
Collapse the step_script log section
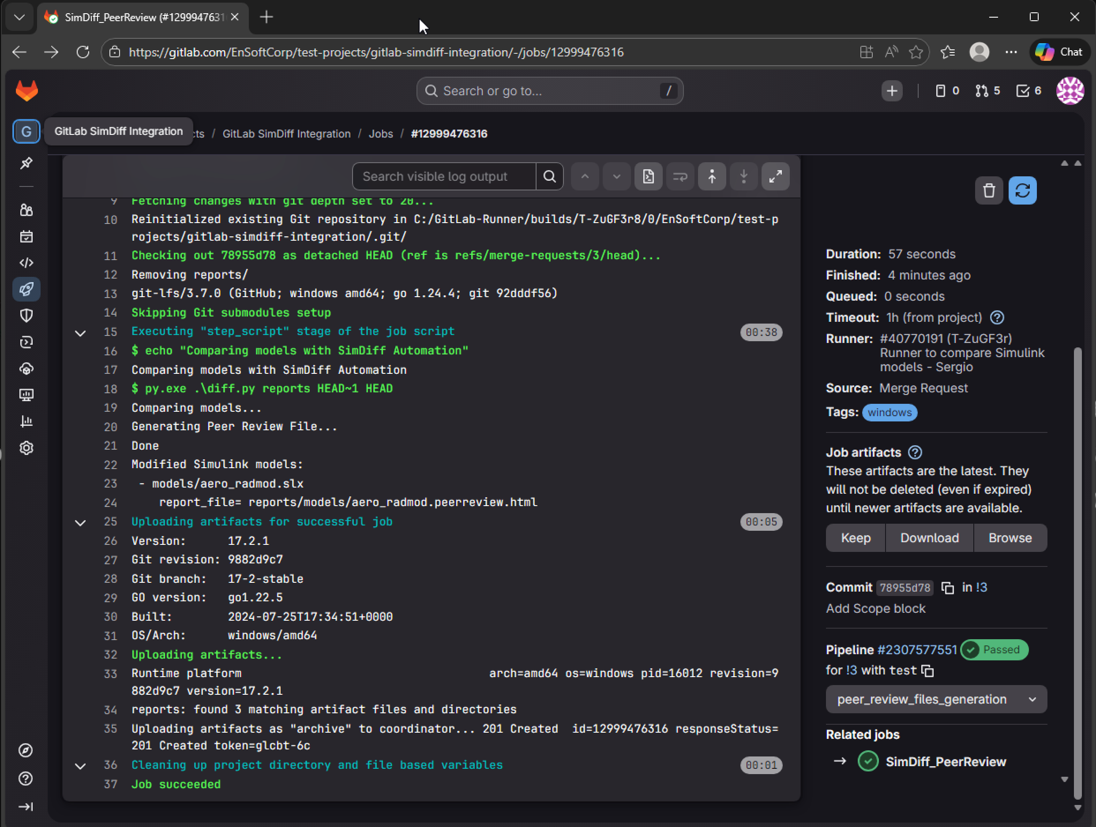click(80, 333)
